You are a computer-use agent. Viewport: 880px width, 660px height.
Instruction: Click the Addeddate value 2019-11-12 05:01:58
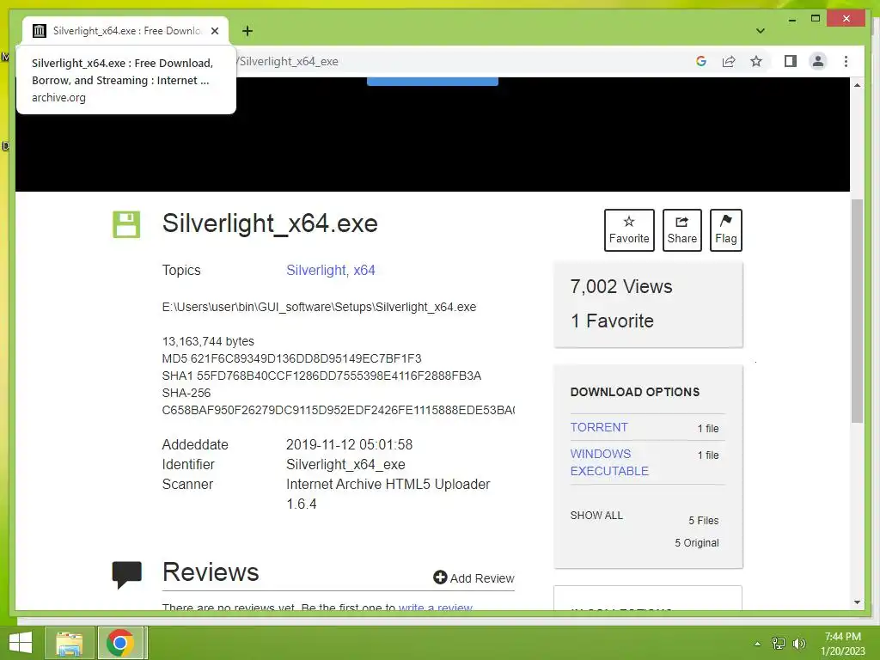349,444
